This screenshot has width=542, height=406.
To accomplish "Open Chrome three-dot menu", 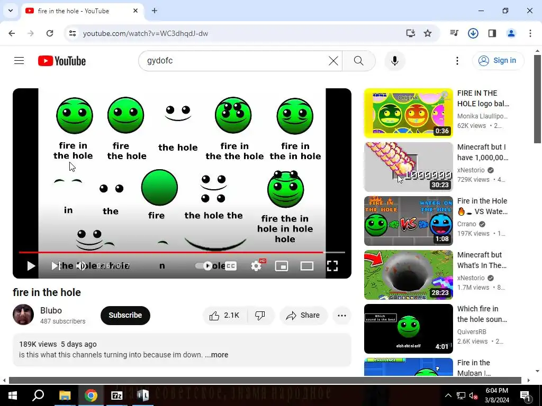I will (530, 33).
